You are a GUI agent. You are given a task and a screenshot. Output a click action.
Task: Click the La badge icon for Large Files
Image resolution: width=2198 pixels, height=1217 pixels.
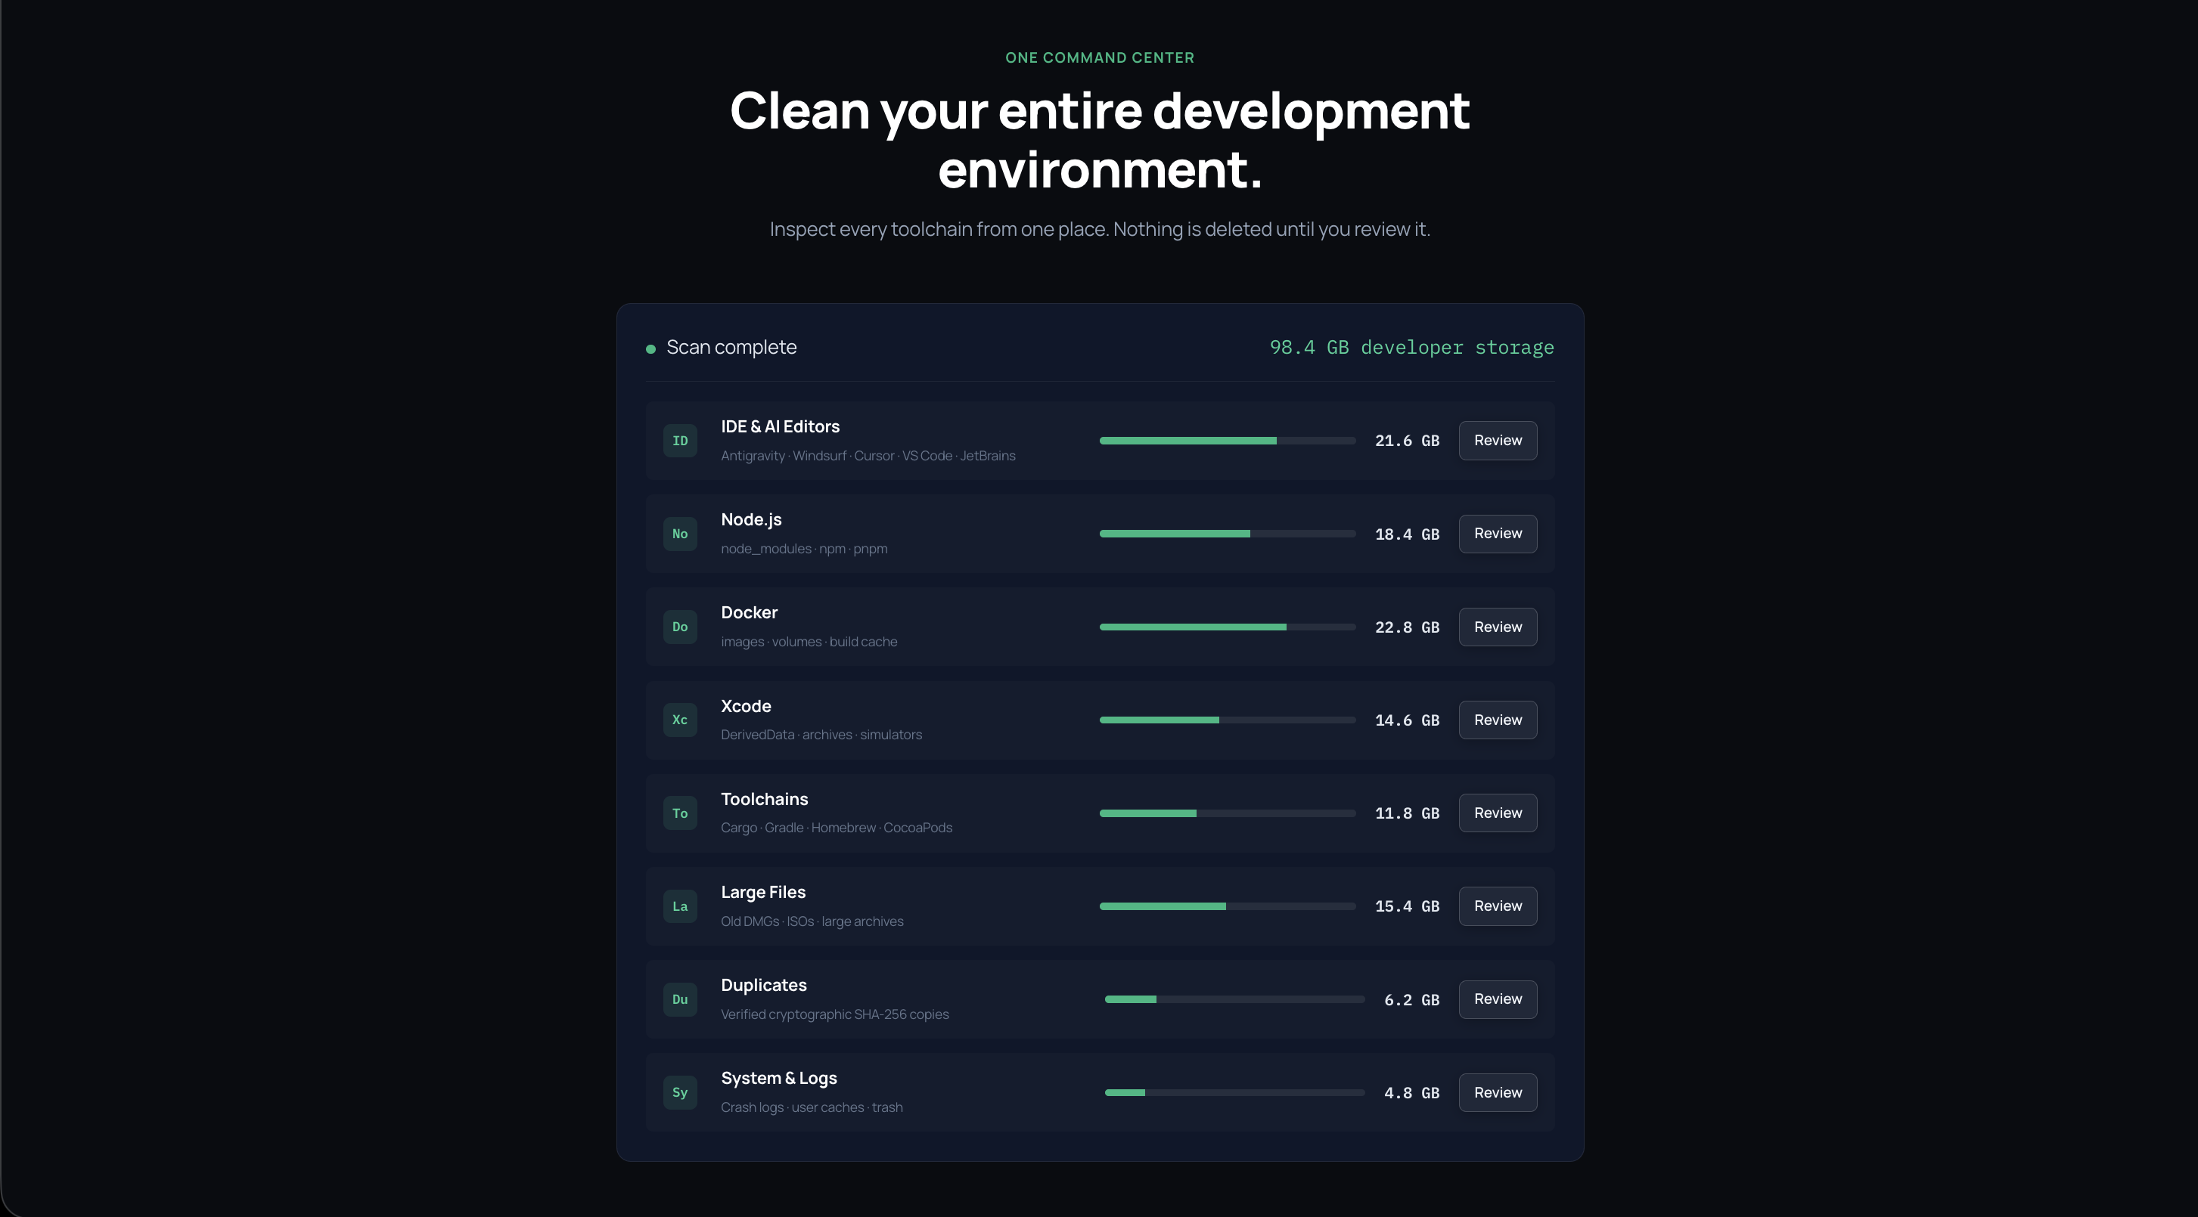pyautogui.click(x=680, y=906)
